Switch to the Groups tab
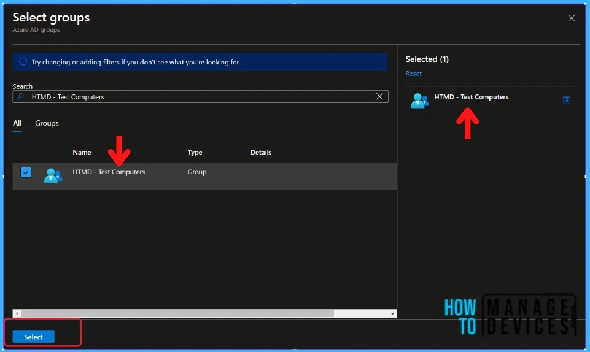Screen dimensions: 590x352 pyautogui.click(x=47, y=123)
